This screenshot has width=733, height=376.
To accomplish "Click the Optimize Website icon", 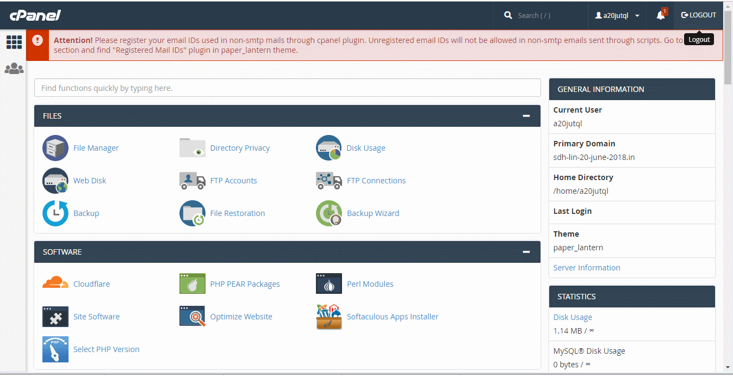I will (192, 316).
